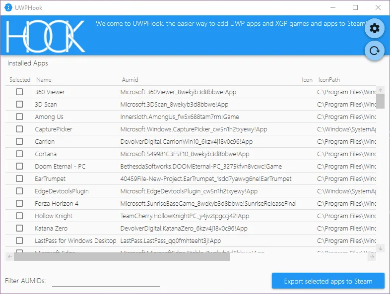Image resolution: width=390 pixels, height=294 pixels.
Task: Click CapturePicker's C:\Windows\SystemApps icon path
Action: pos(347,129)
